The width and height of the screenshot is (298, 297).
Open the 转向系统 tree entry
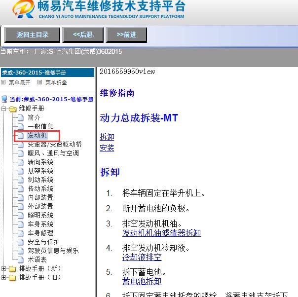coord(40,162)
